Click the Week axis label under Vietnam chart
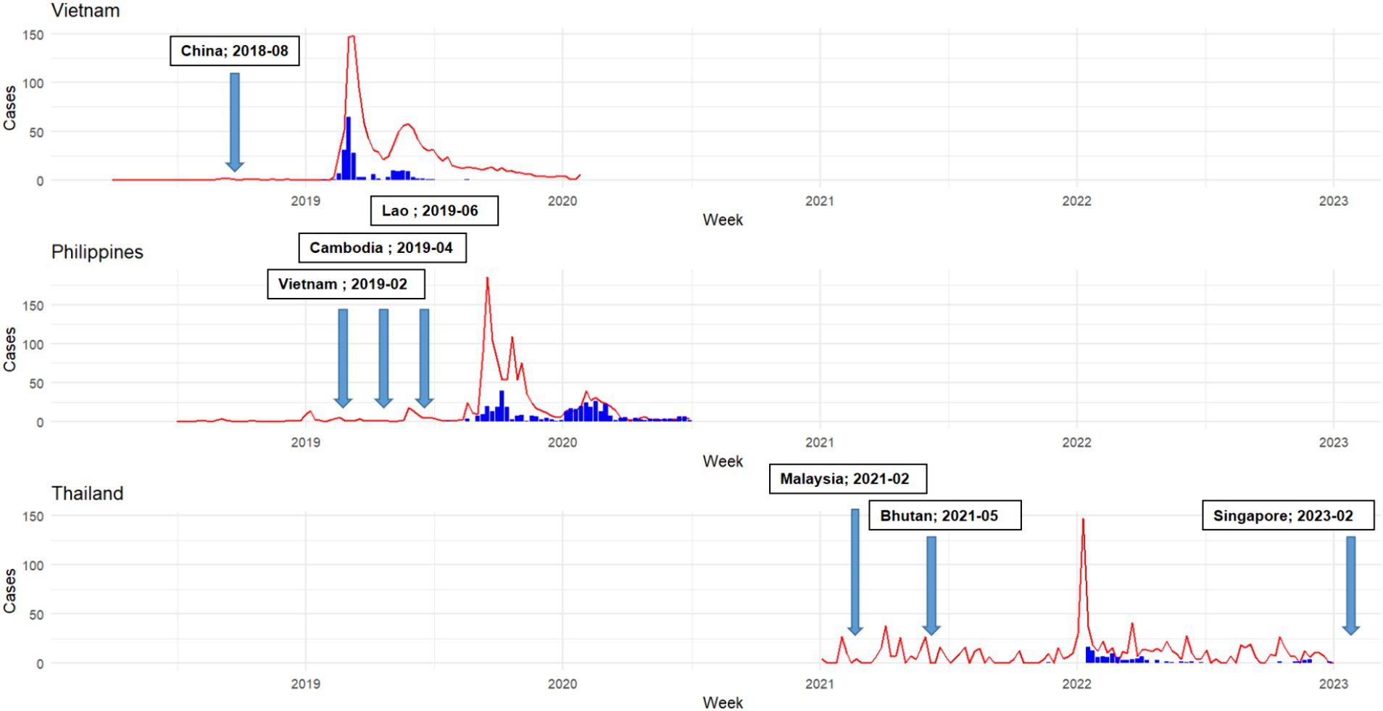 point(723,220)
